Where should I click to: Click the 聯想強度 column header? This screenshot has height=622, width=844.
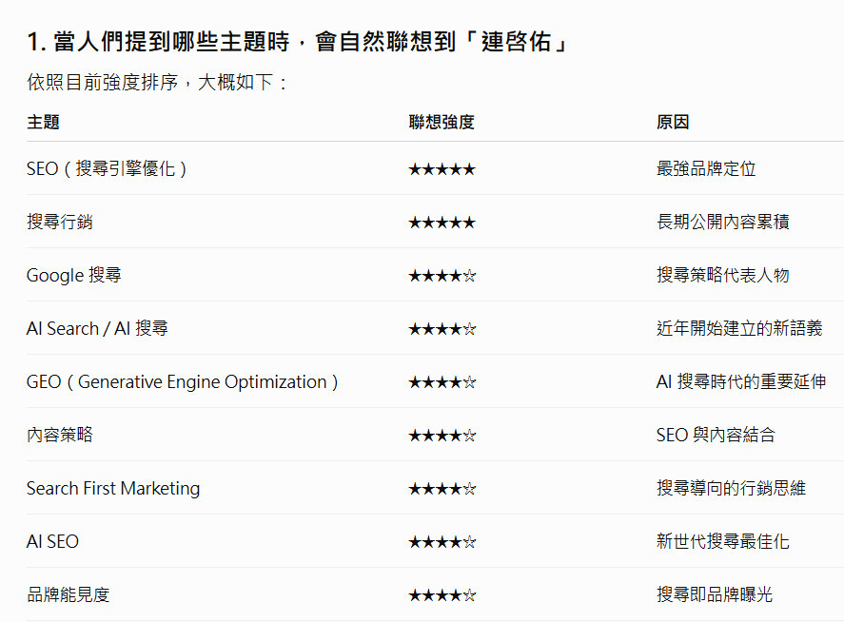click(442, 122)
